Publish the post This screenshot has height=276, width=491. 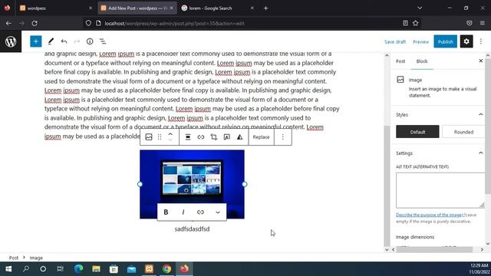pos(445,41)
